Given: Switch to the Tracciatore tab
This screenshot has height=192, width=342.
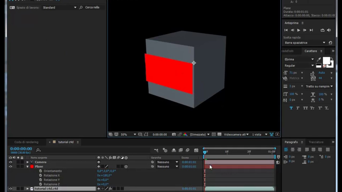Looking at the screenshot, I should click(x=316, y=142).
